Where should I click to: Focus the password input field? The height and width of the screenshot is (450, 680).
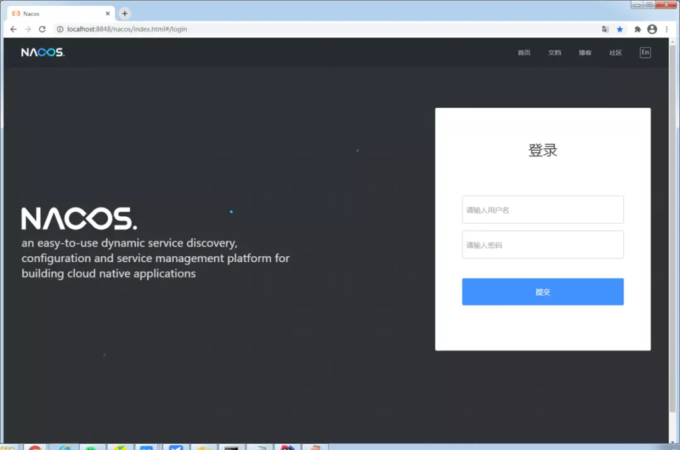click(x=543, y=245)
